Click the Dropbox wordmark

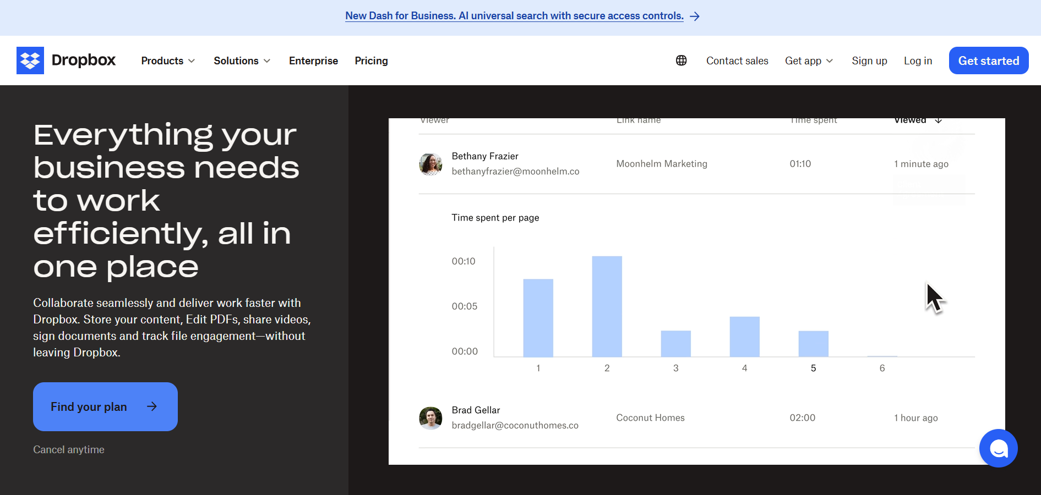click(x=84, y=60)
